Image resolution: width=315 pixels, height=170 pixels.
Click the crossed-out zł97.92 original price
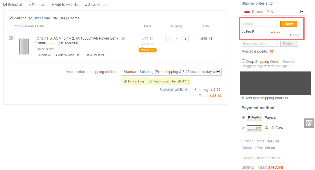coord(148,44)
